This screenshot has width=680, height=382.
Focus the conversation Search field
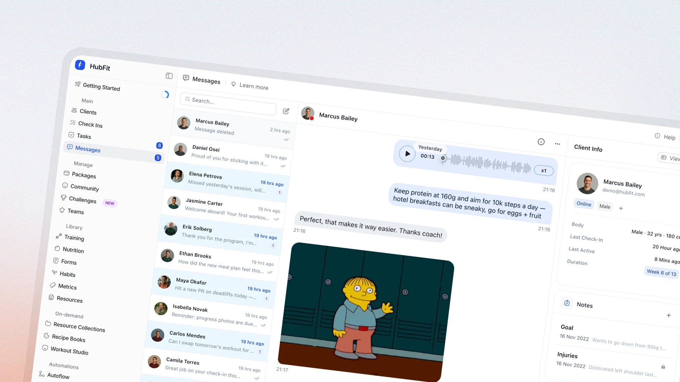click(x=228, y=104)
